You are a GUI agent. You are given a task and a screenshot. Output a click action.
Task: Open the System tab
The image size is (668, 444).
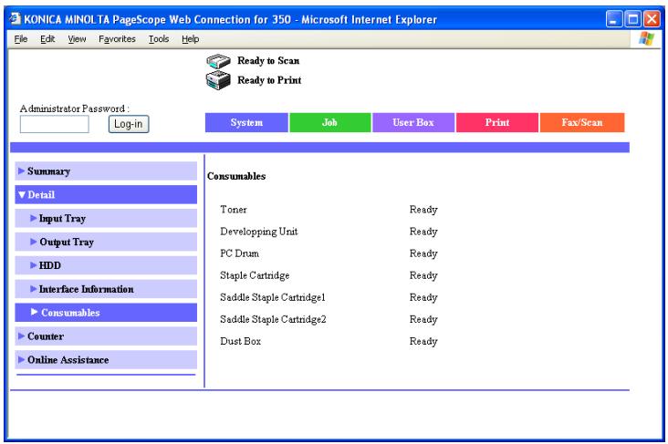tap(246, 122)
